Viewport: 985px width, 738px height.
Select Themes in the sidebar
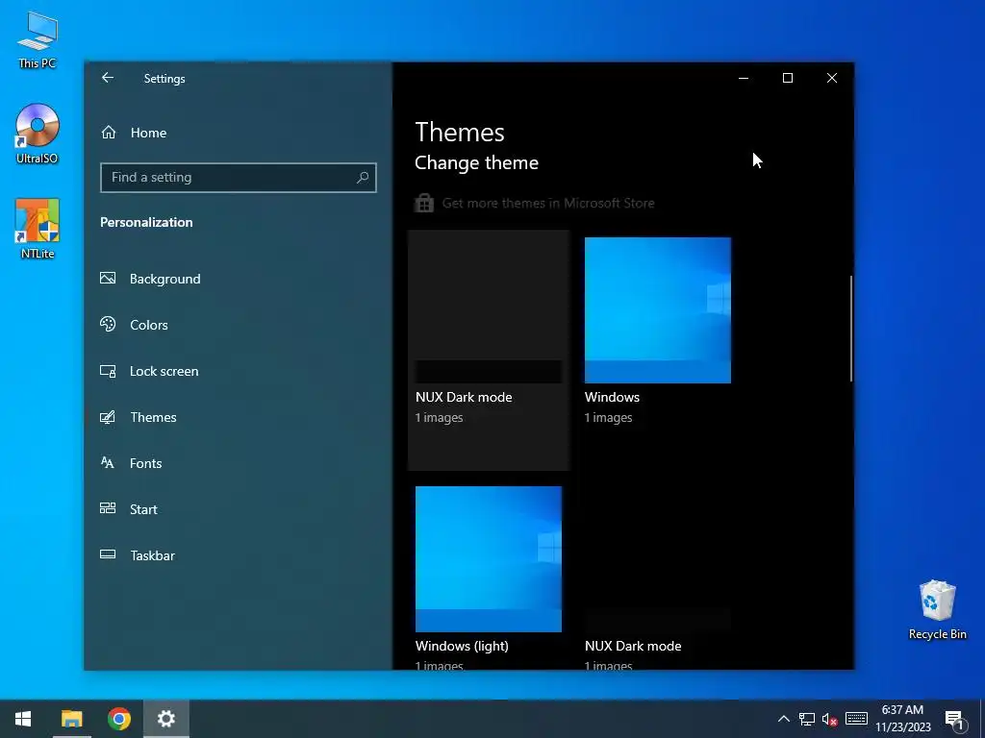[239, 417]
